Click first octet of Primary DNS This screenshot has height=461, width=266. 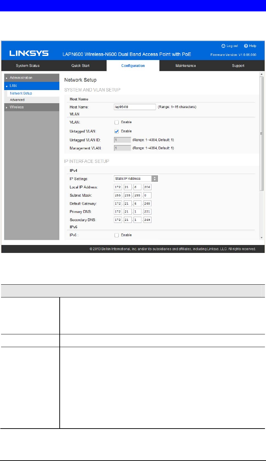point(118,212)
